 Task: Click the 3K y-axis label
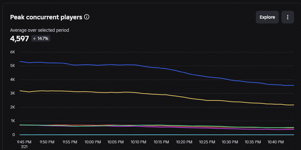(12, 93)
